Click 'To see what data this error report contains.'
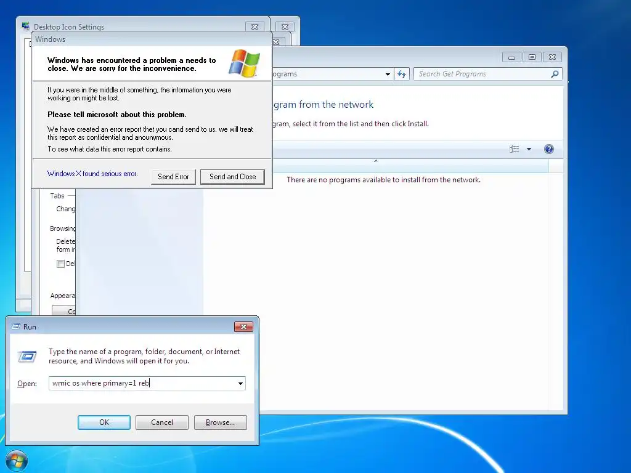Viewport: 631px width, 473px height. tap(110, 149)
